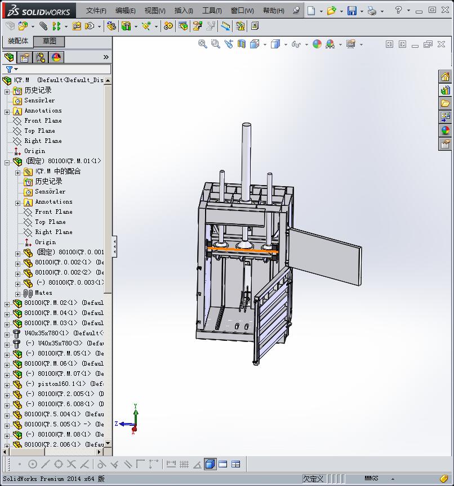Select the PropertyManager tab icon

(25, 57)
